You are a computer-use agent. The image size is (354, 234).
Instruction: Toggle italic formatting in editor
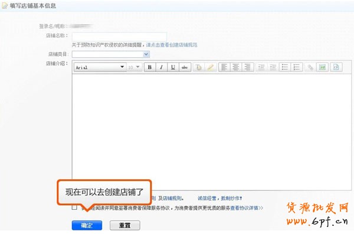(x=162, y=67)
